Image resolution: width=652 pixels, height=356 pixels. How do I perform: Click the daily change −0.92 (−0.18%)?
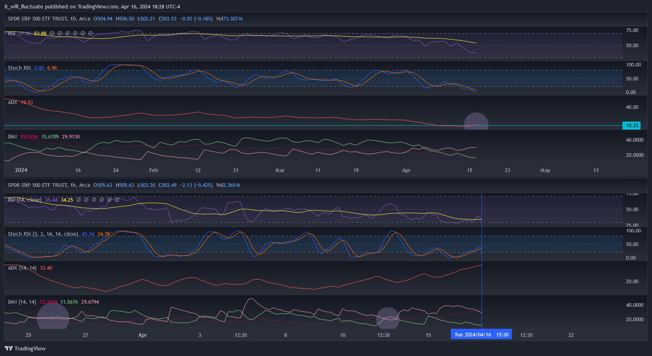[x=196, y=19]
